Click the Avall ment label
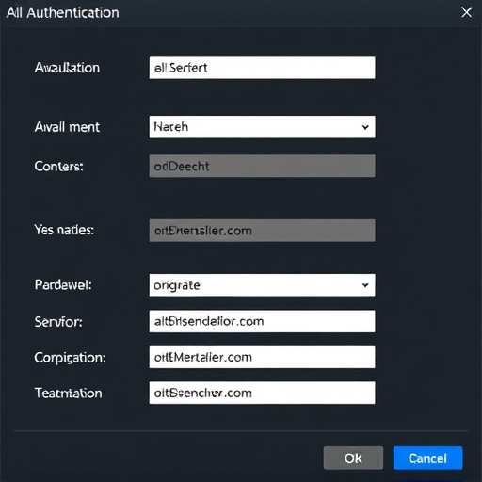This screenshot has width=482, height=482. (x=67, y=127)
